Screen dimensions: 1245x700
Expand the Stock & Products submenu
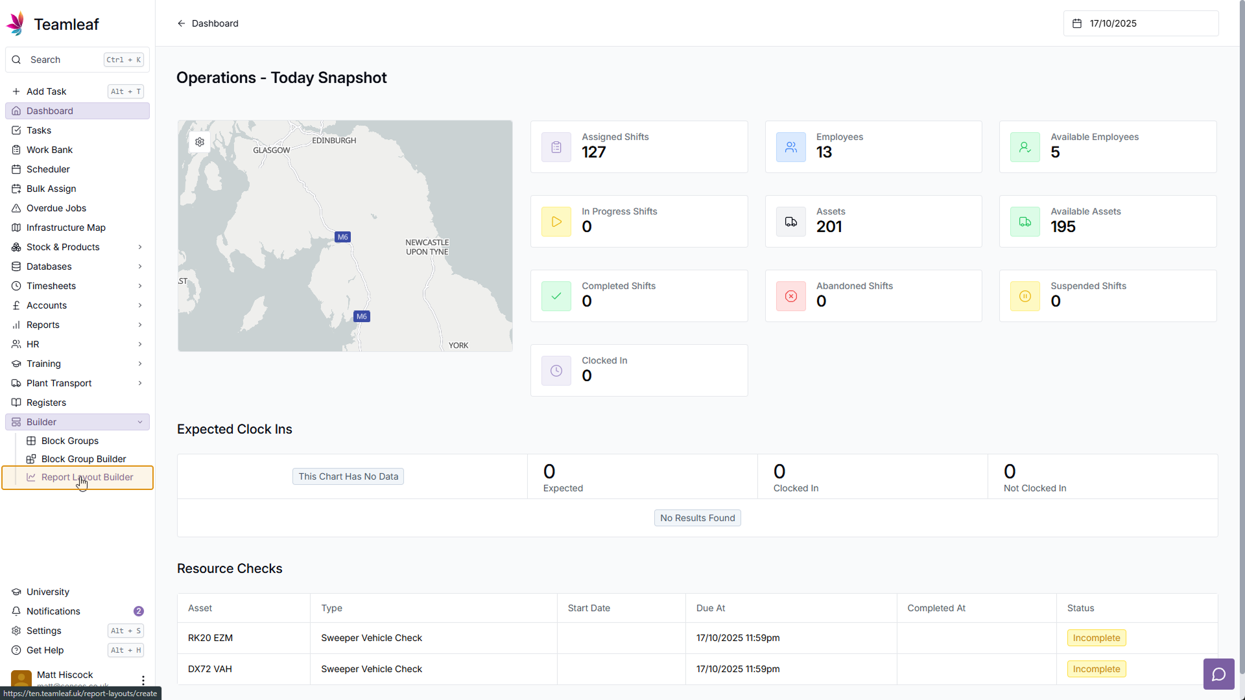(140, 247)
